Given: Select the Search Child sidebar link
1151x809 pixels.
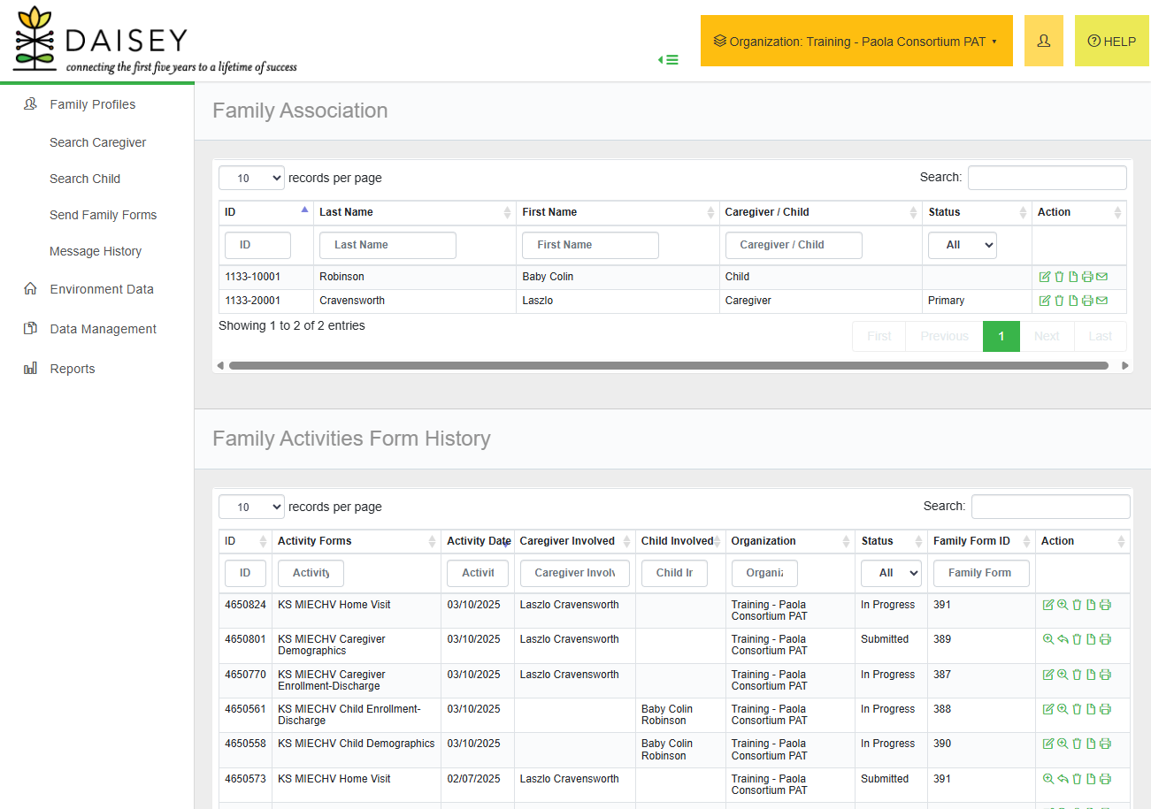Looking at the screenshot, I should (85, 179).
